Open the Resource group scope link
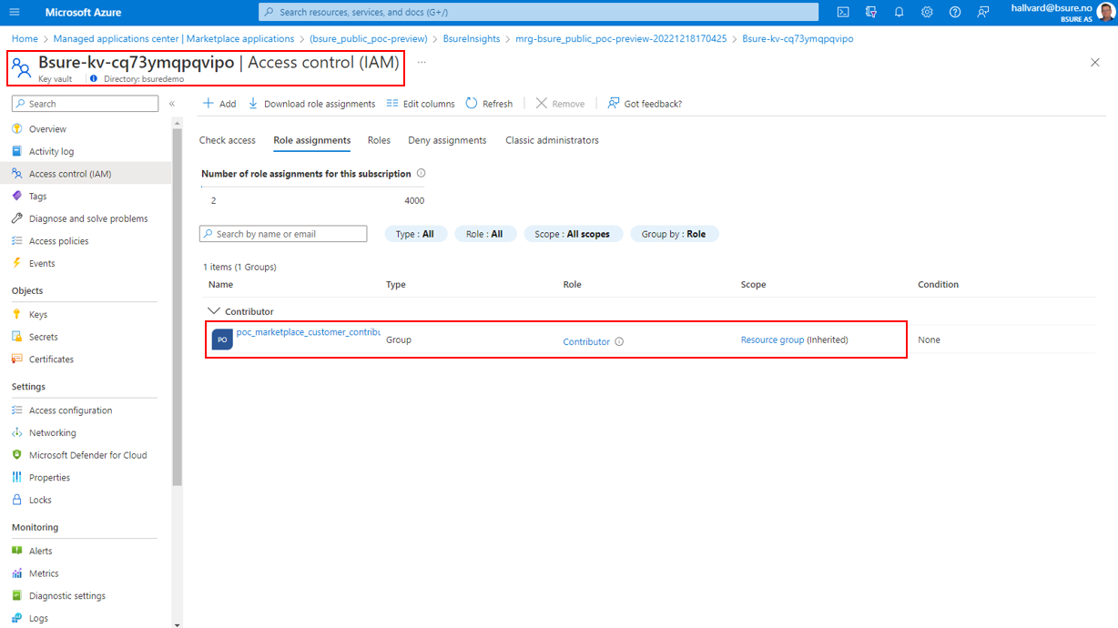Viewport: 1118px width, 628px height. click(772, 340)
